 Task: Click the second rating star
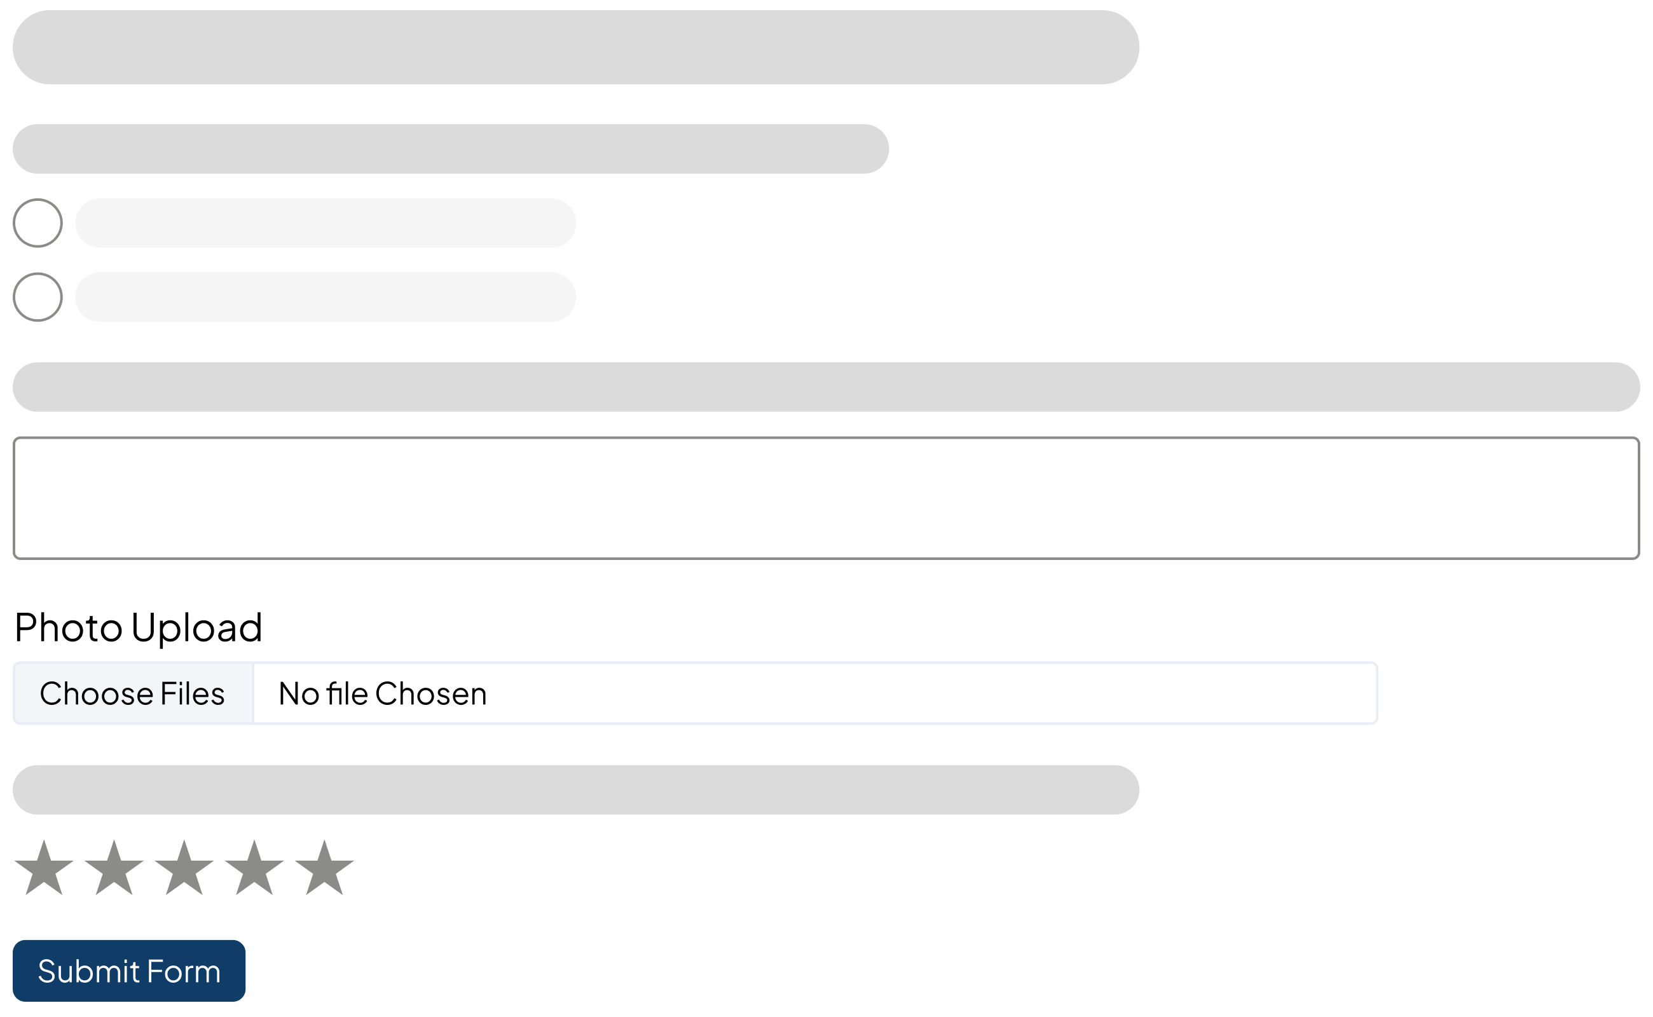tap(114, 868)
